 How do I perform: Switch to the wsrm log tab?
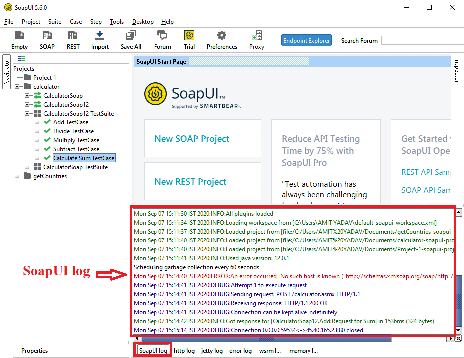[270, 351]
